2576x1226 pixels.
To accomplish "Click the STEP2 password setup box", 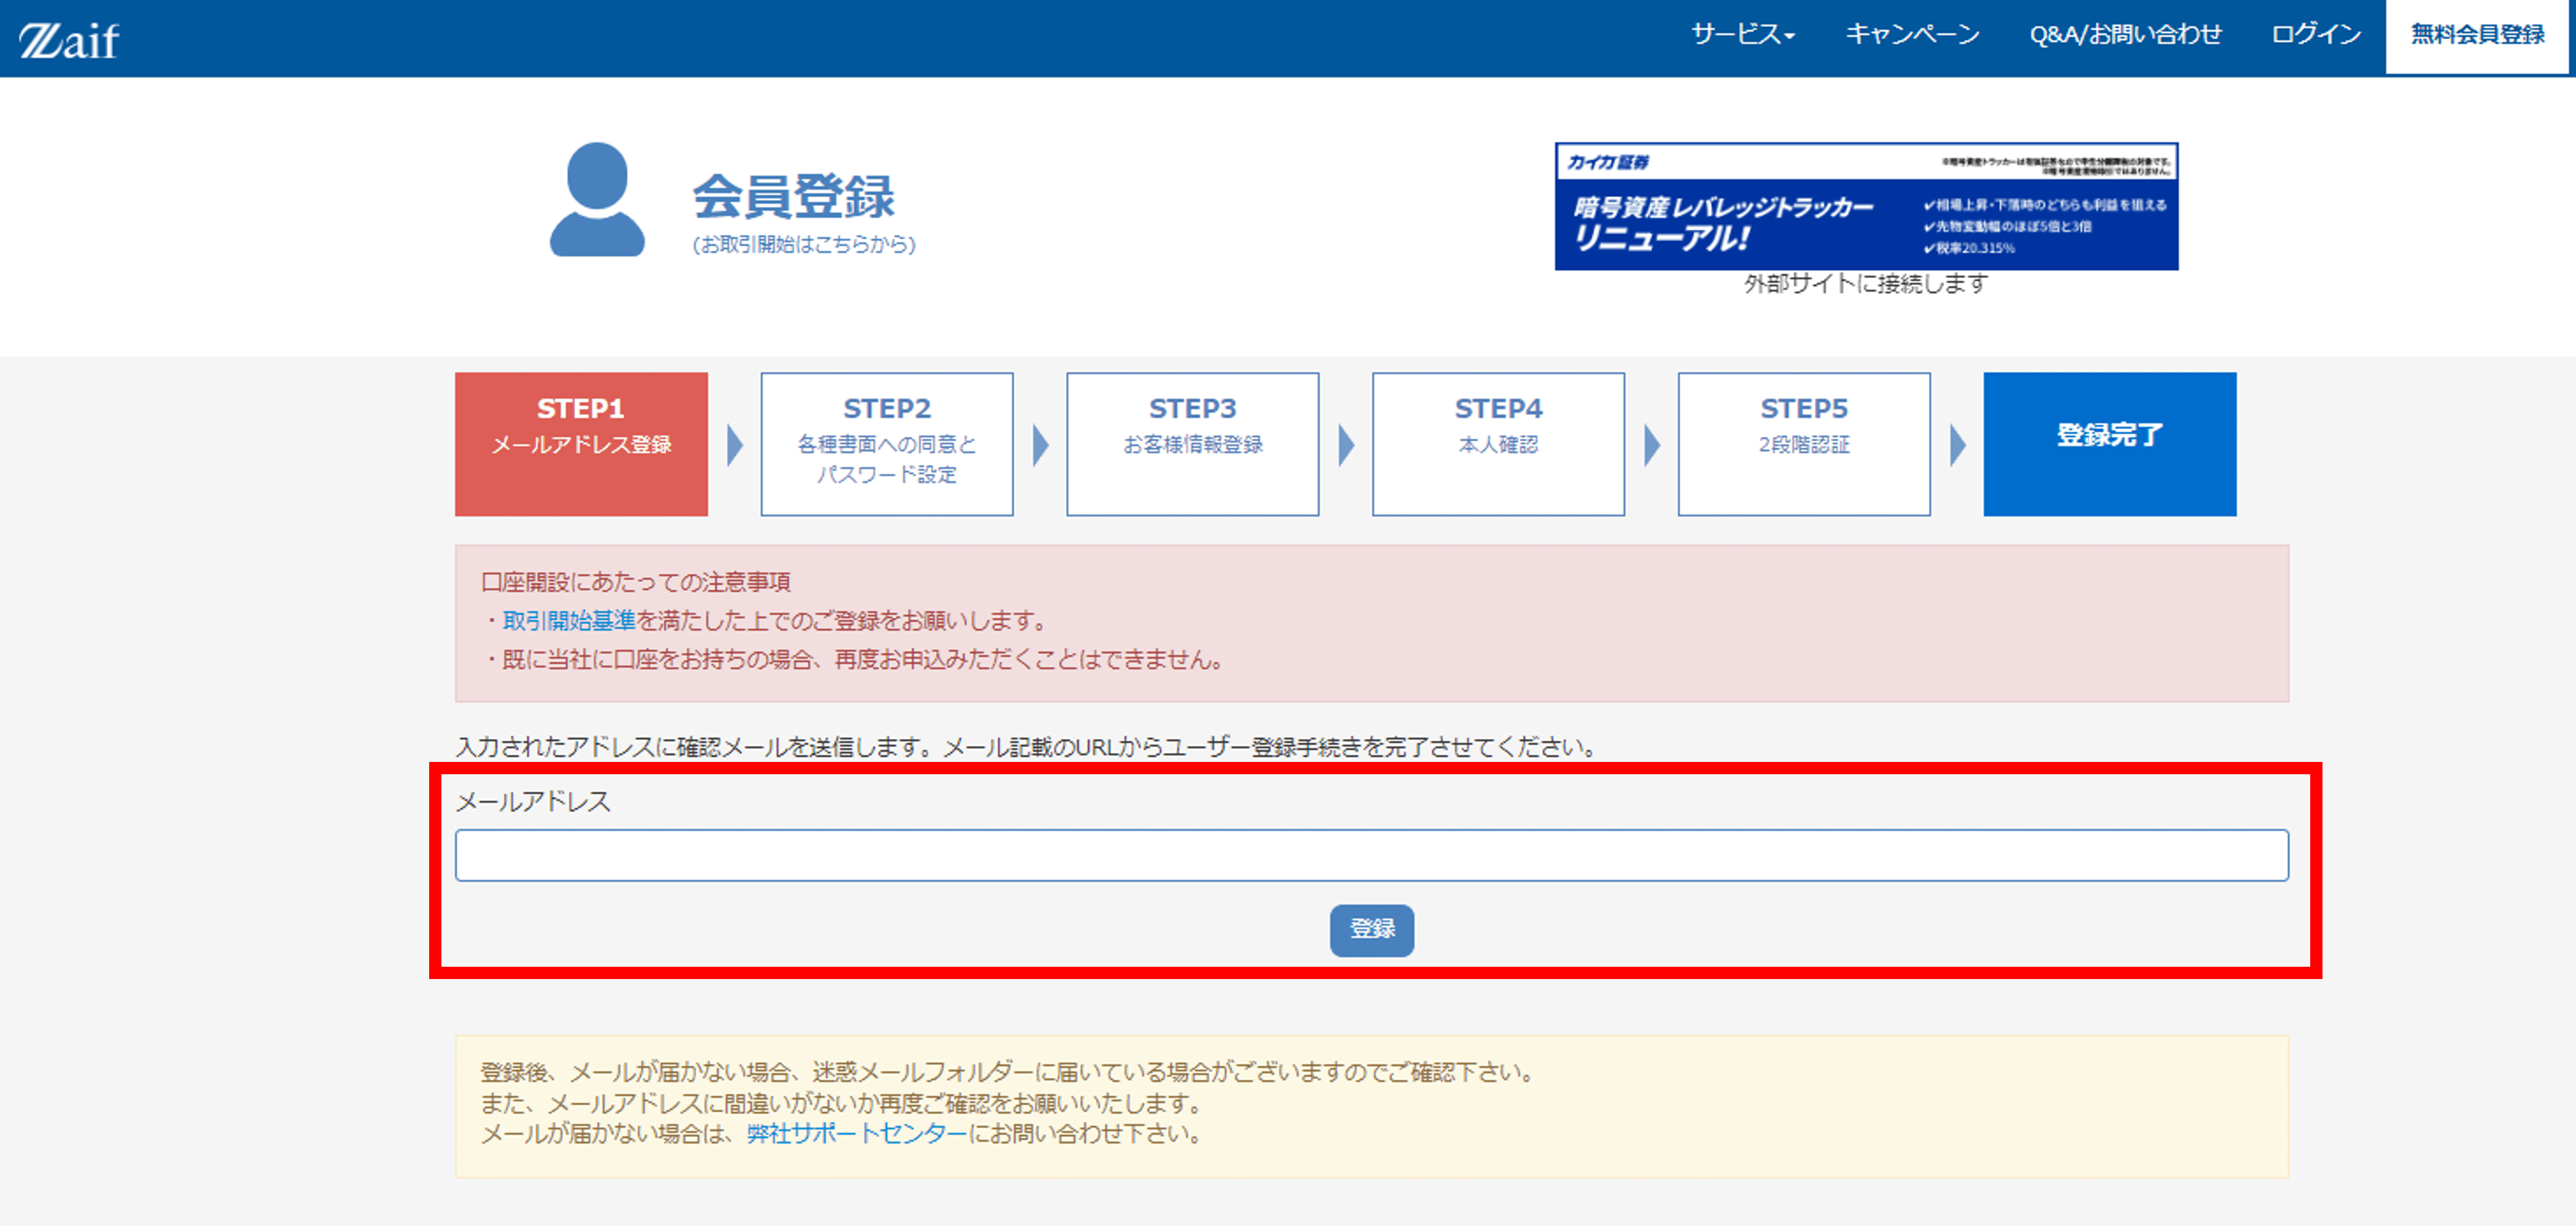I will (886, 444).
